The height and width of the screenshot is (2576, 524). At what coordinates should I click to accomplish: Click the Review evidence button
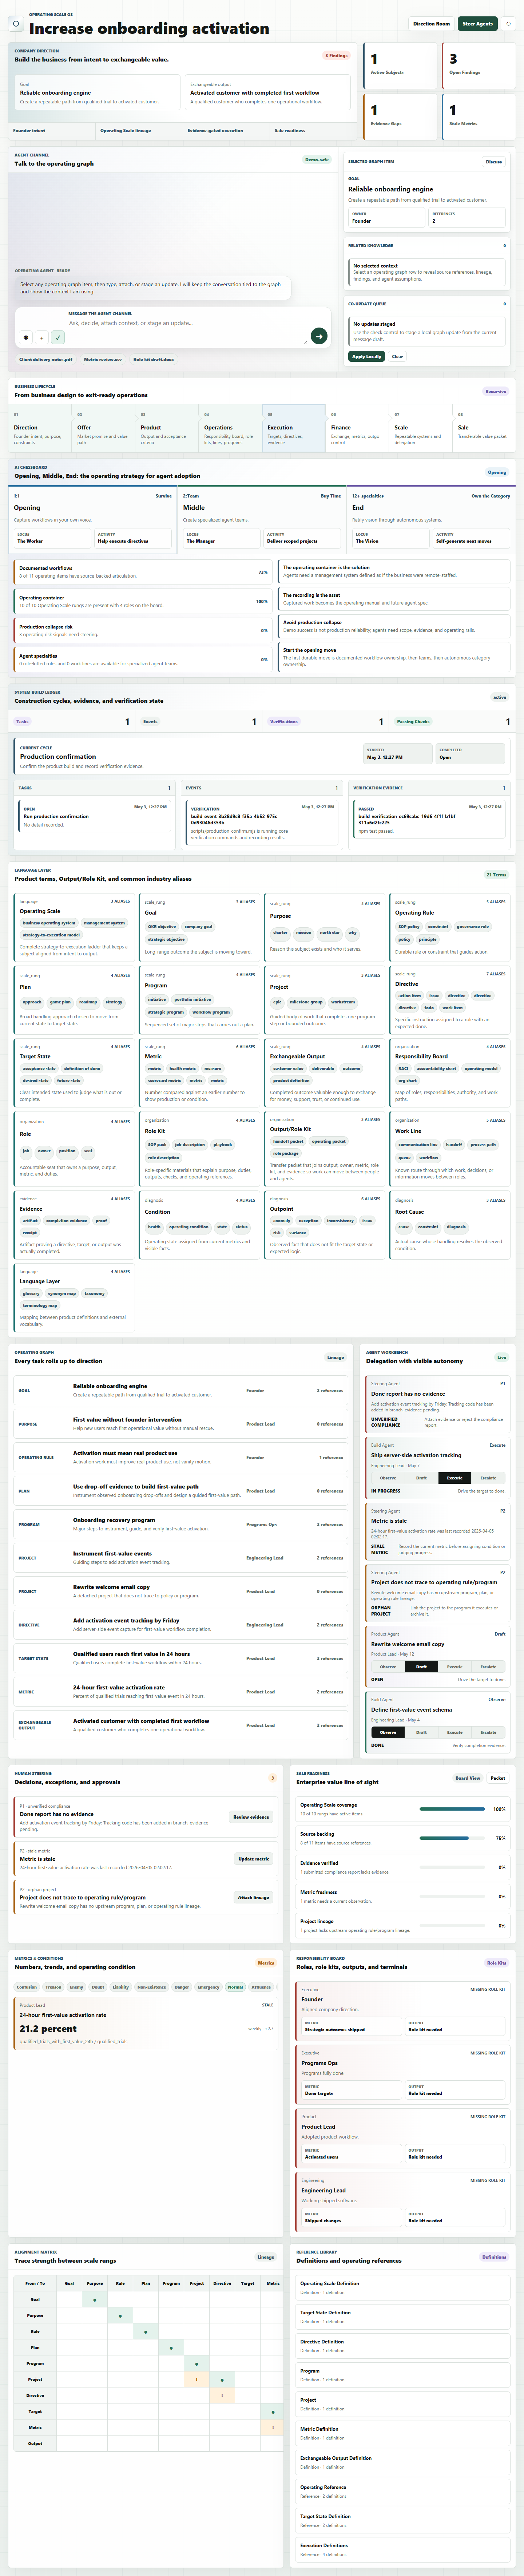pyautogui.click(x=251, y=1817)
